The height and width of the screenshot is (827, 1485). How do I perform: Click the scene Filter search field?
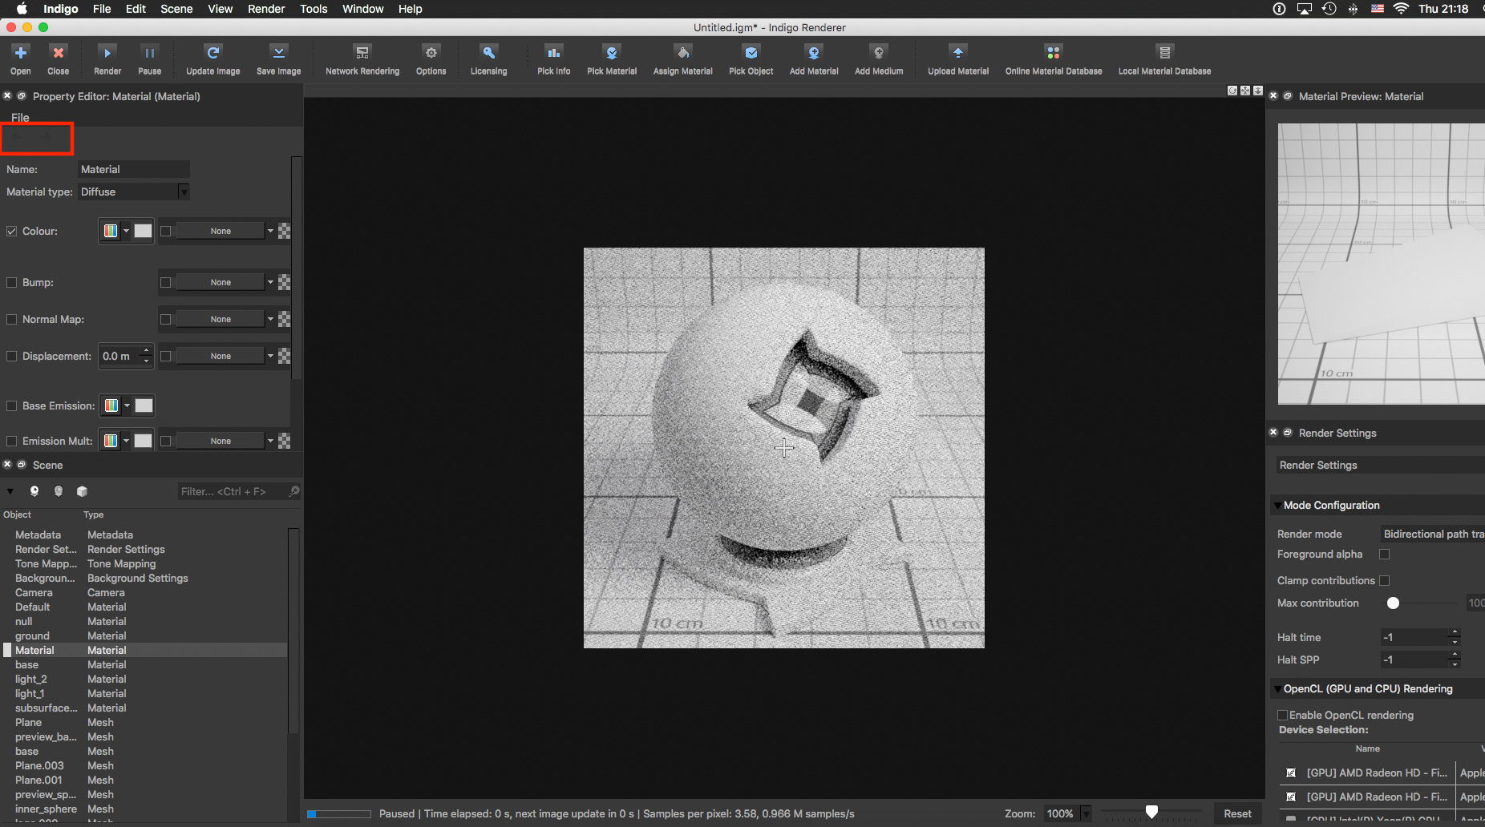point(233,491)
